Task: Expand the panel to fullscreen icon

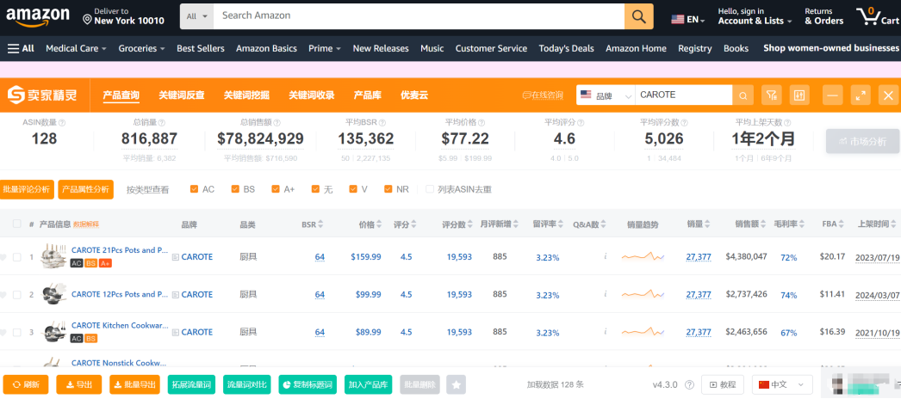Action: 861,95
